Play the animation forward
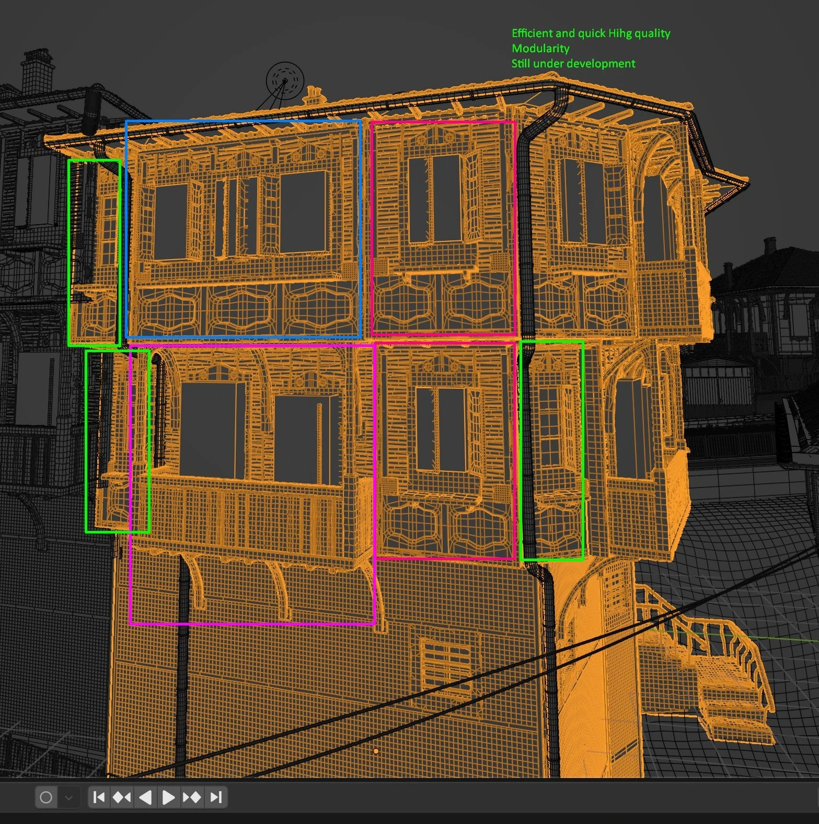This screenshot has height=824, width=819. [x=168, y=797]
